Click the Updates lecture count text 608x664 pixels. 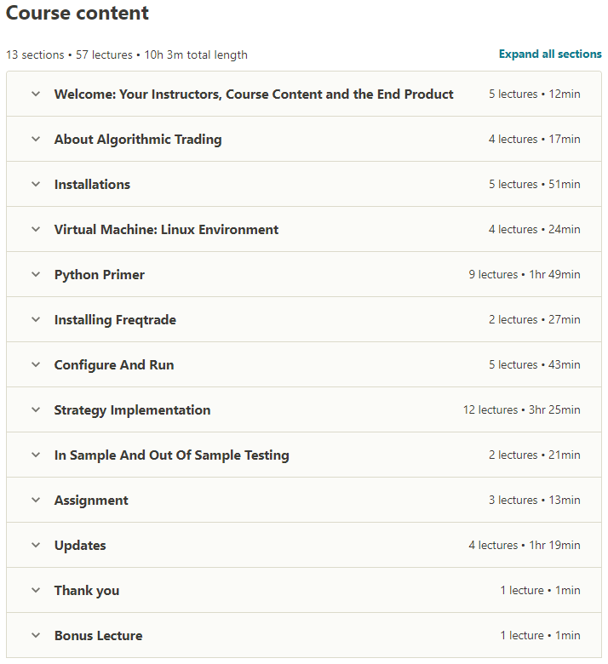pyautogui.click(x=524, y=546)
